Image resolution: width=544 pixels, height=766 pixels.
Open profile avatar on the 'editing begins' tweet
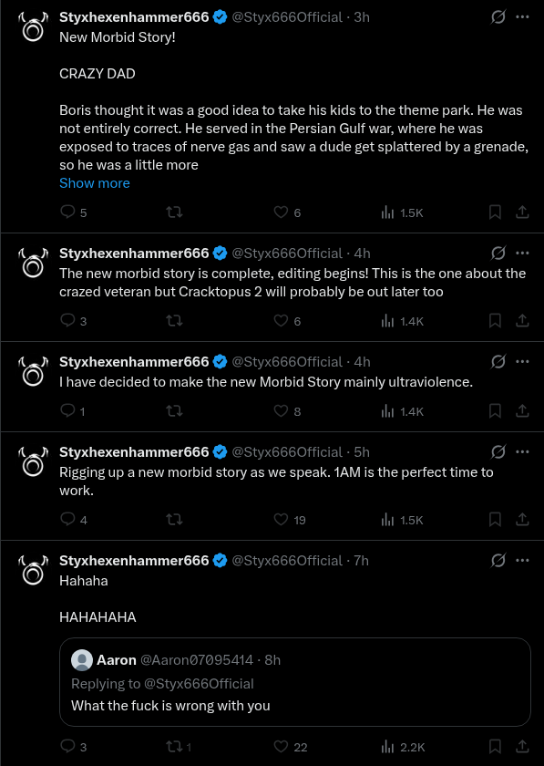[x=33, y=263]
